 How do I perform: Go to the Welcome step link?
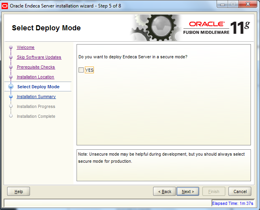(26, 48)
